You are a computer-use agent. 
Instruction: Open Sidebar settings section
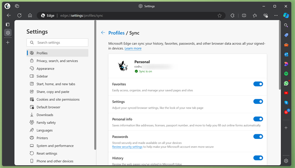57,76
